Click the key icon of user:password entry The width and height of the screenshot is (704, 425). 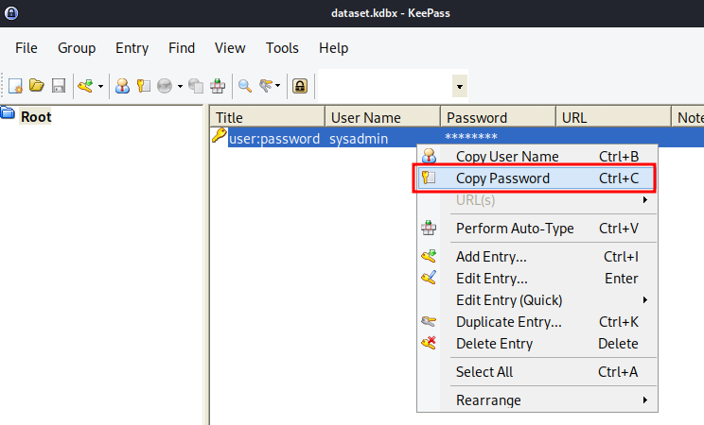220,135
